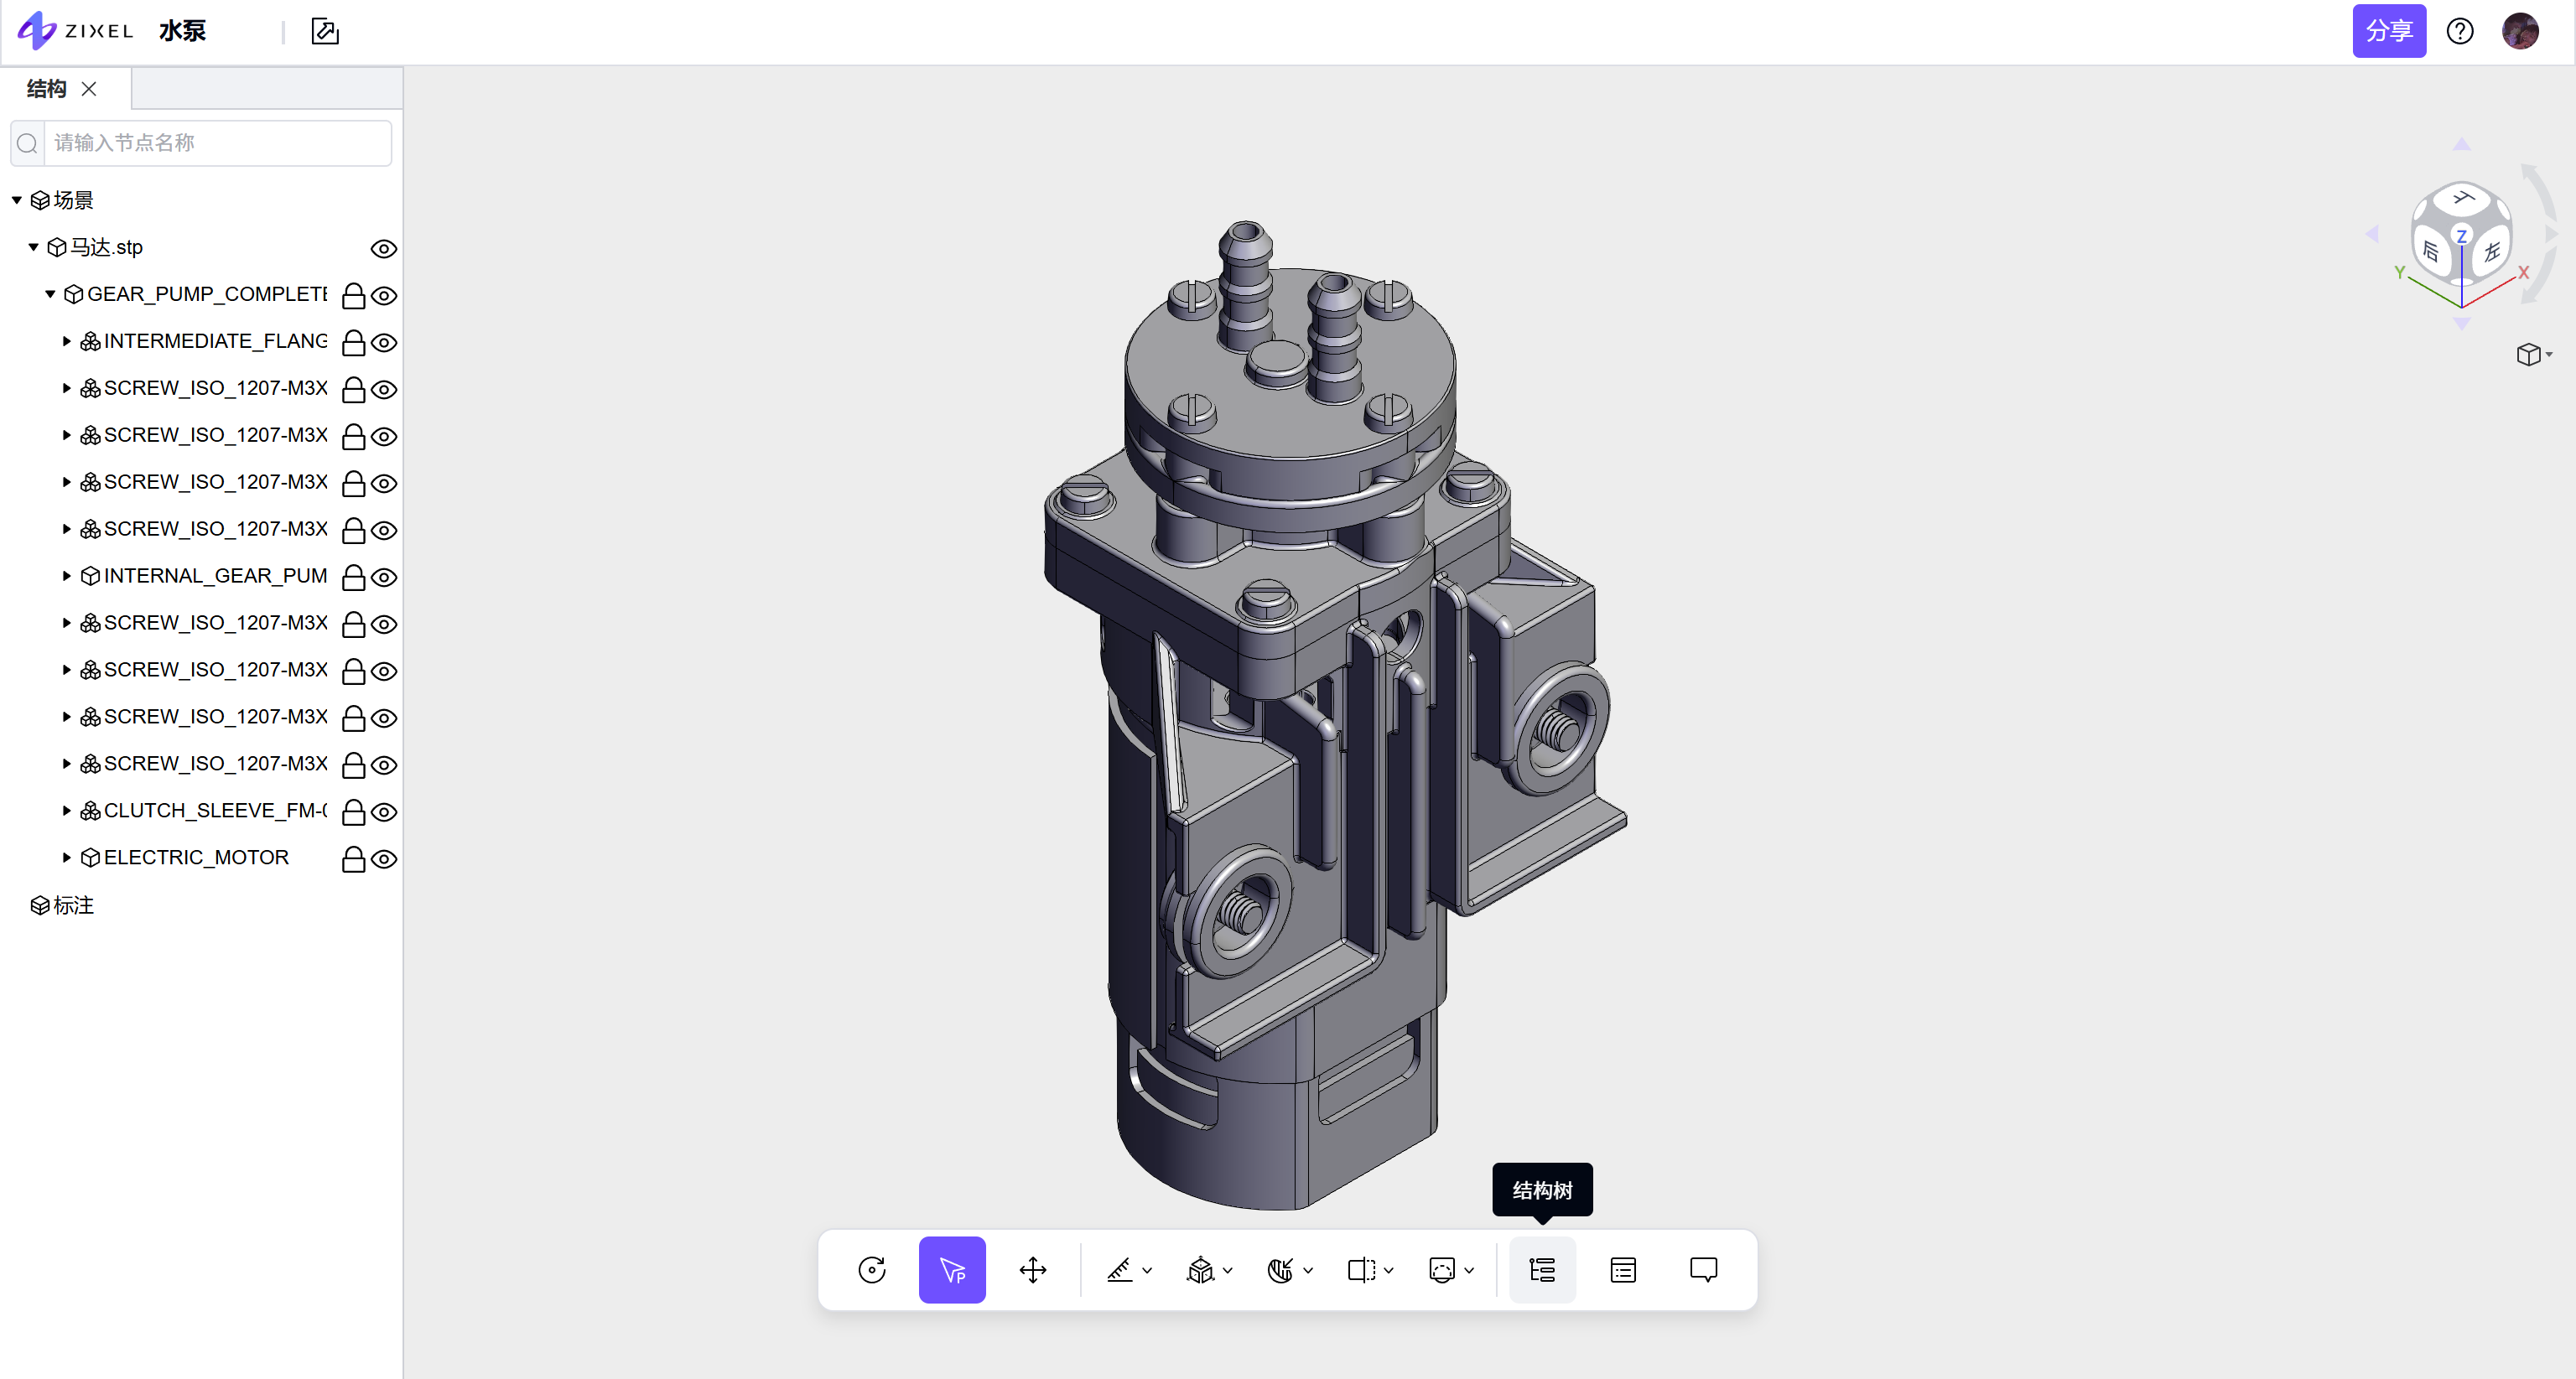
Task: Click the search magnifier icon in the structure panel
Action: click(x=28, y=143)
